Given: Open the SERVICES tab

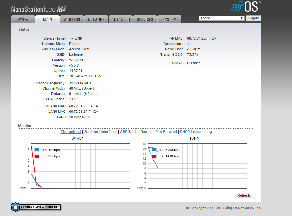Looking at the screenshot, I should click(145, 19).
